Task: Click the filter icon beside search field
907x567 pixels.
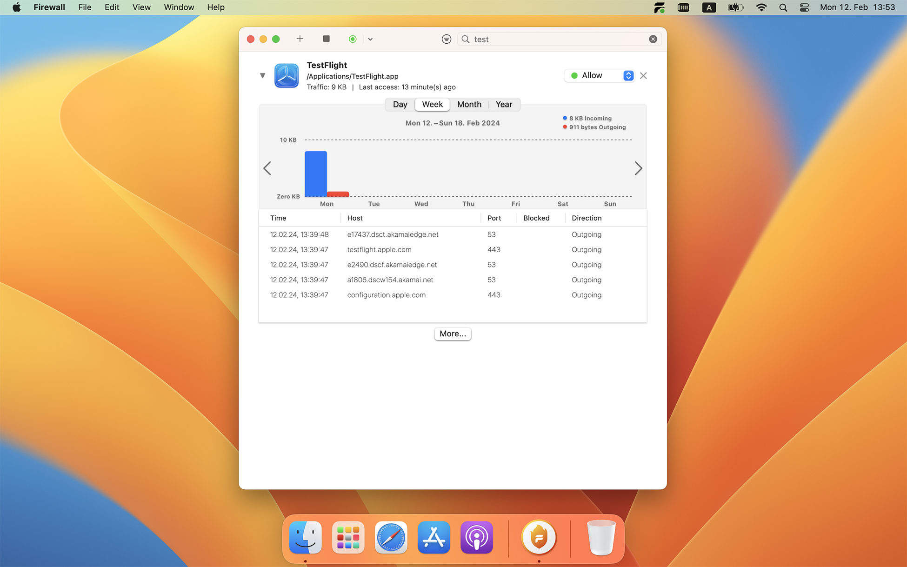Action: [446, 39]
